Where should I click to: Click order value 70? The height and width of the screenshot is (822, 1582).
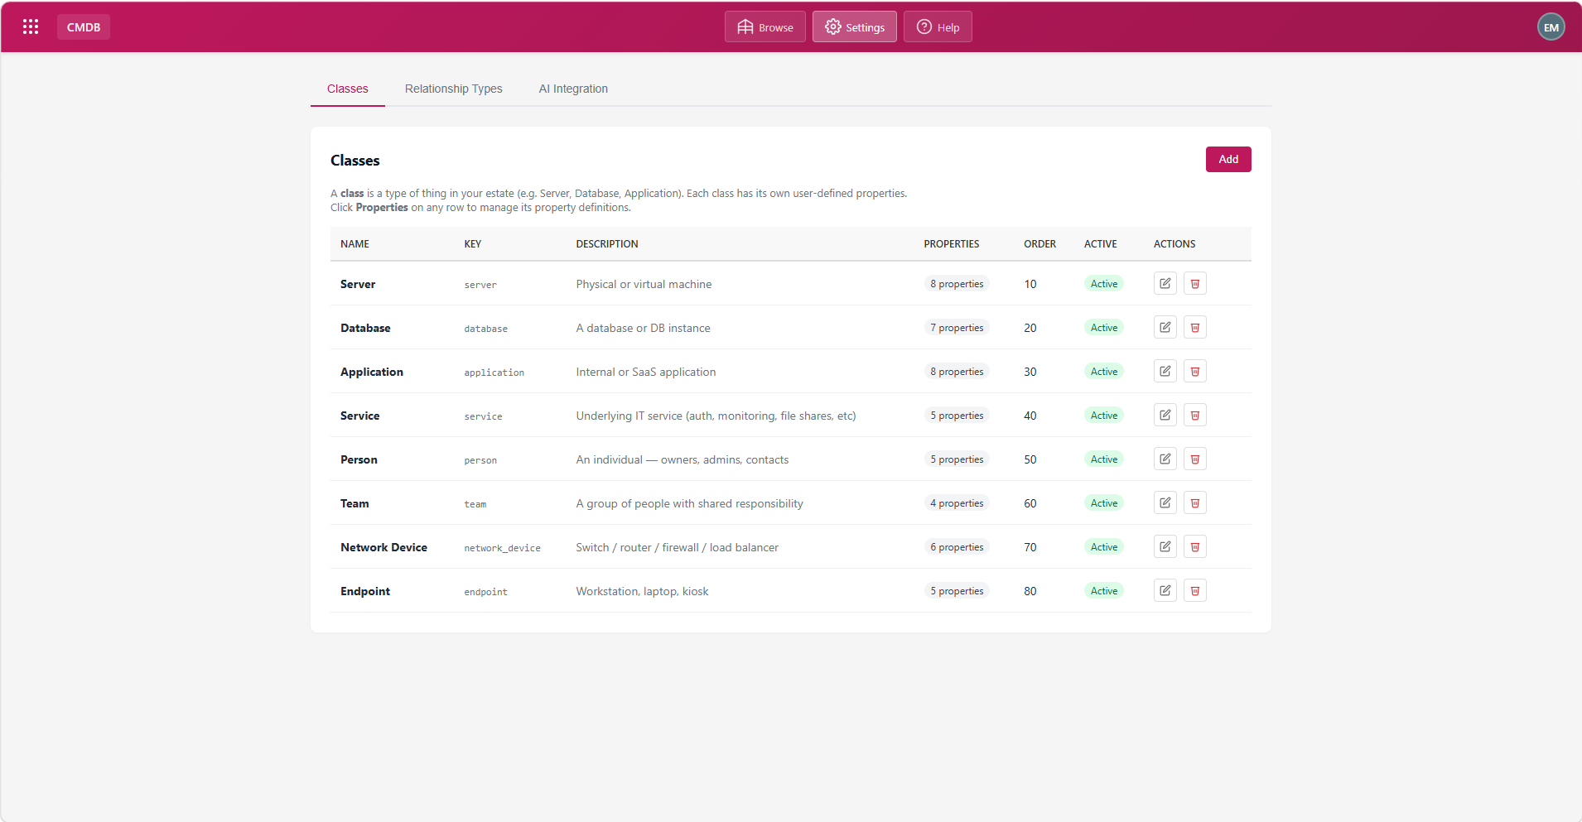pyautogui.click(x=1030, y=547)
